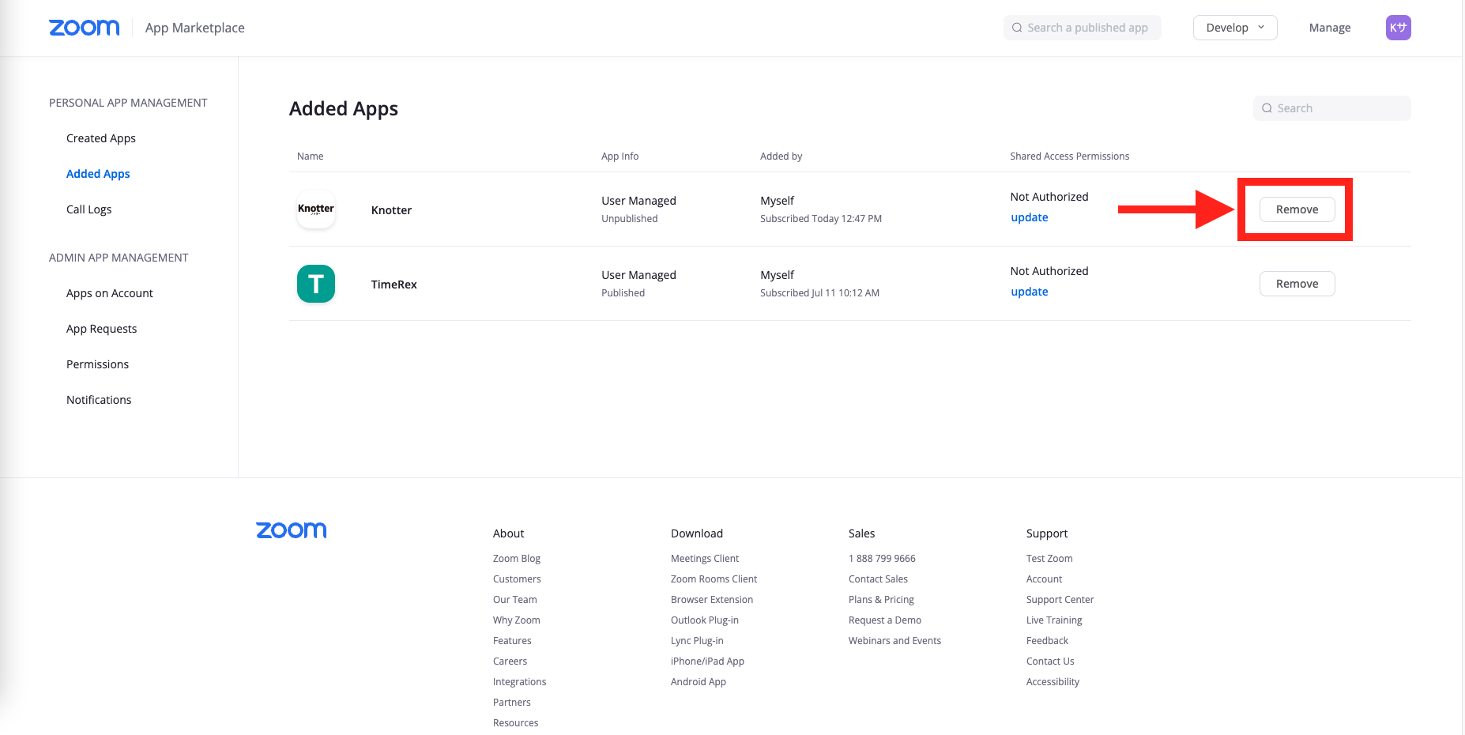Remove the Knotter app
The height and width of the screenshot is (735, 1465).
pos(1297,209)
